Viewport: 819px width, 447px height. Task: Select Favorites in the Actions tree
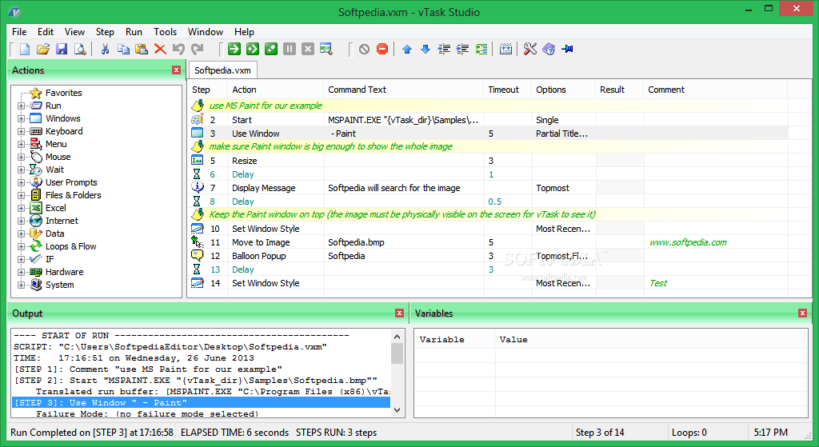click(64, 93)
